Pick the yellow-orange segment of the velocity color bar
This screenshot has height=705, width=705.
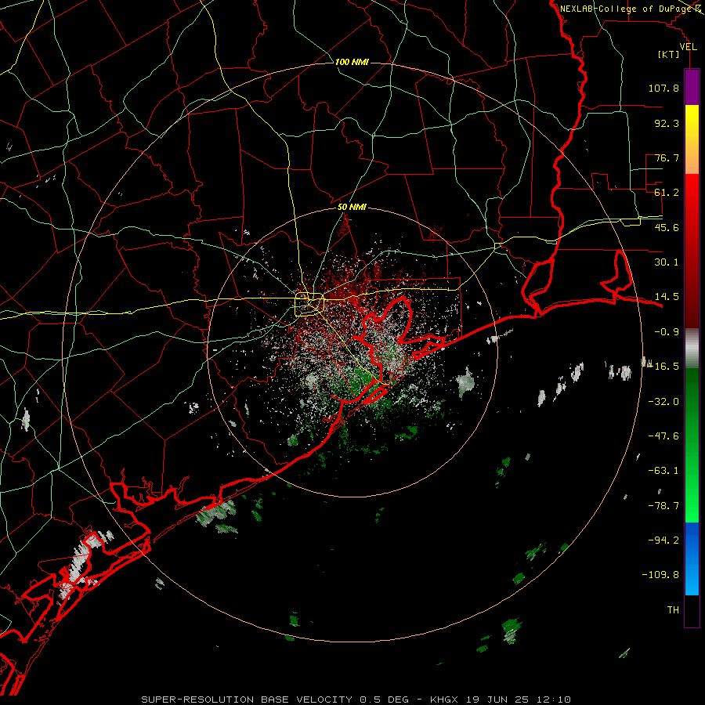click(x=692, y=139)
